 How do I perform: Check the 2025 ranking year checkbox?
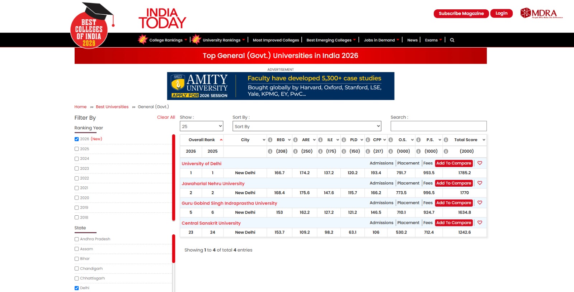point(76,149)
